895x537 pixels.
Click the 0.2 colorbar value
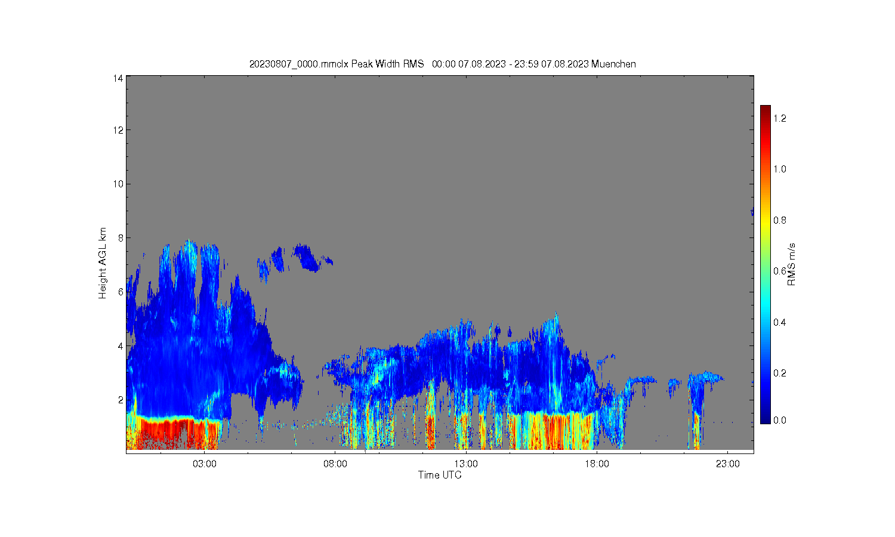coord(780,373)
